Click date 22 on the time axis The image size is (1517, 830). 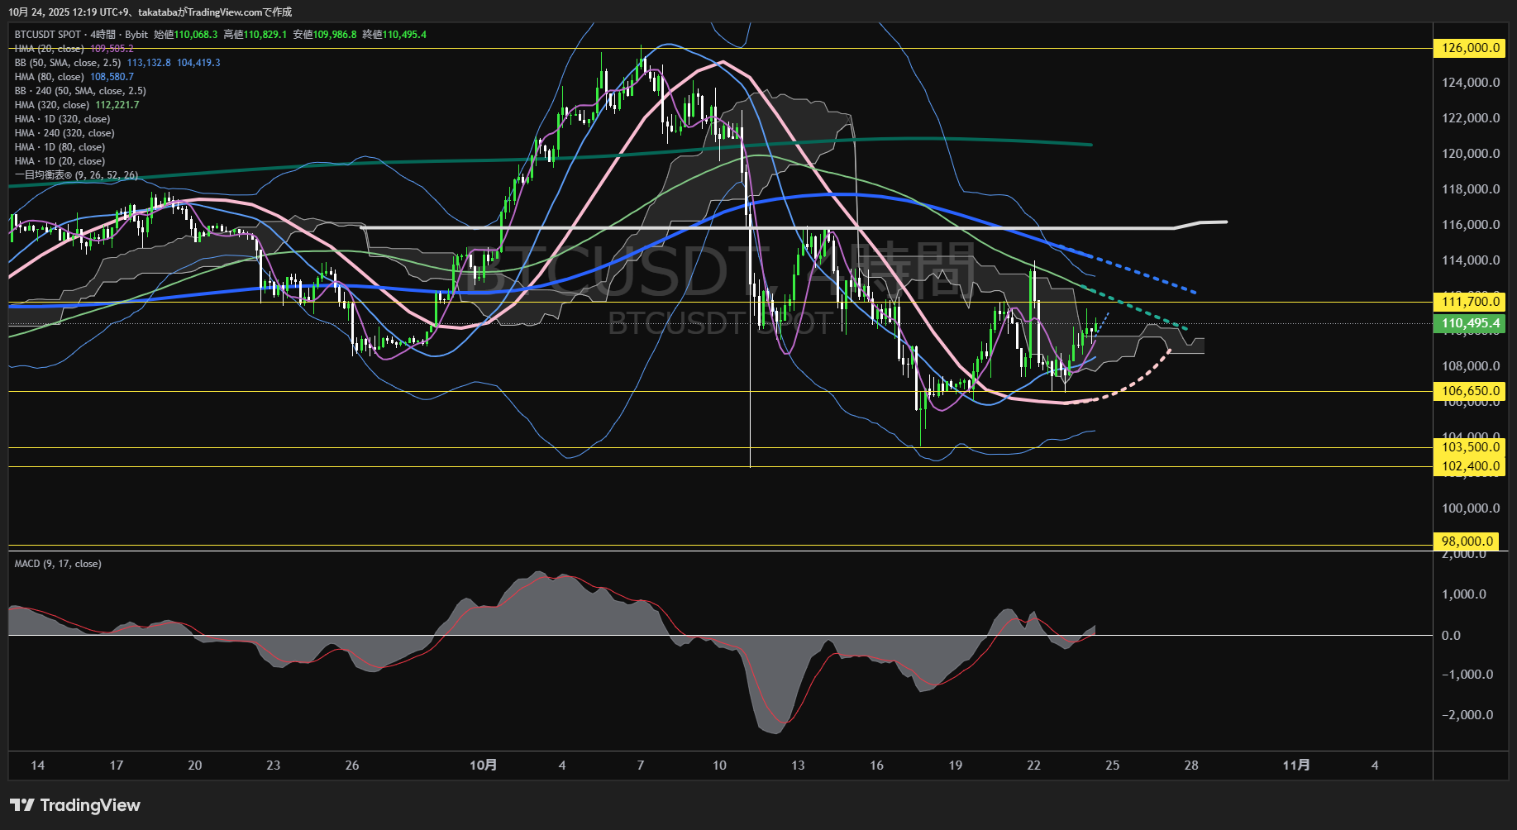tap(1033, 766)
